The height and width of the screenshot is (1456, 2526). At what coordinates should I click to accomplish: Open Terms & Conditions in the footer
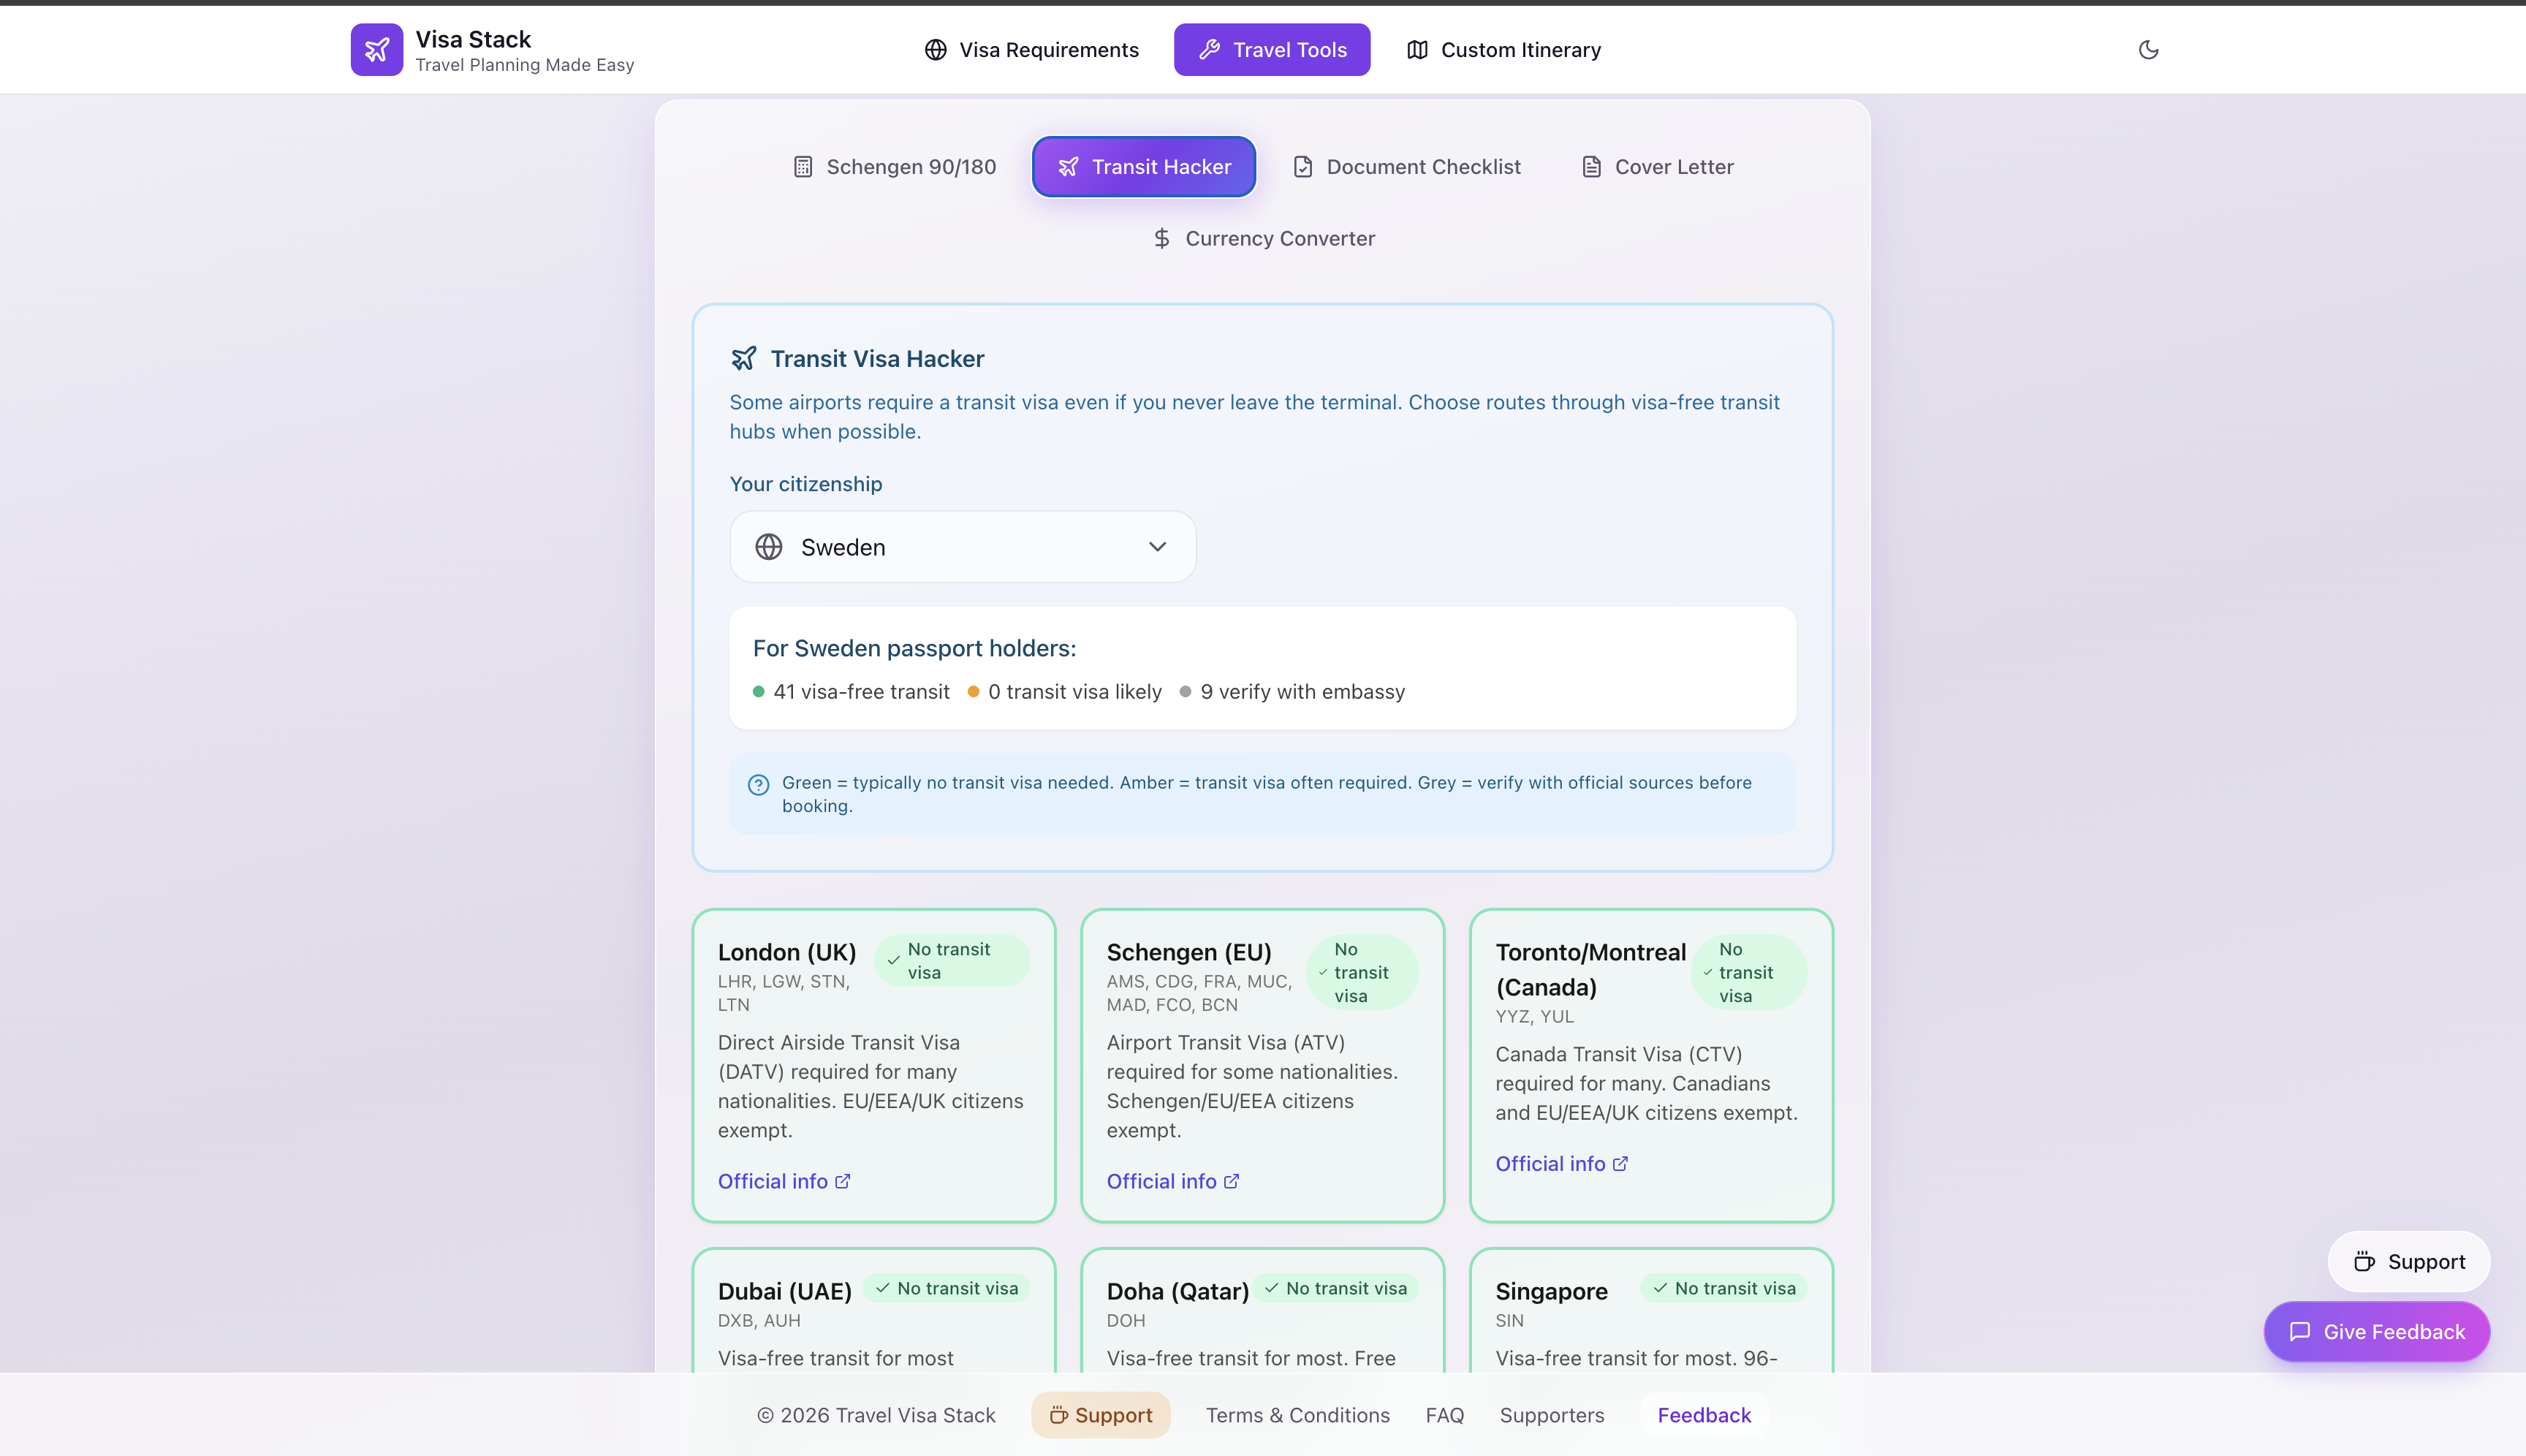1297,1415
